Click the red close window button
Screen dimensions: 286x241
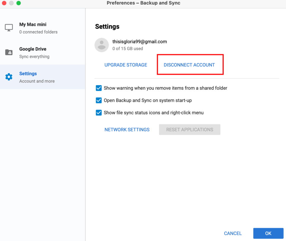[x=4, y=3]
